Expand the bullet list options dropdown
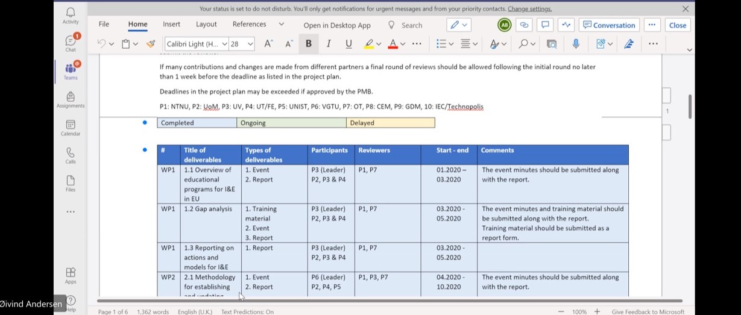 click(450, 44)
